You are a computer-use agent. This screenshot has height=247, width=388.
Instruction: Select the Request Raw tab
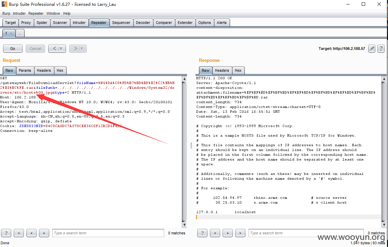tap(10, 70)
